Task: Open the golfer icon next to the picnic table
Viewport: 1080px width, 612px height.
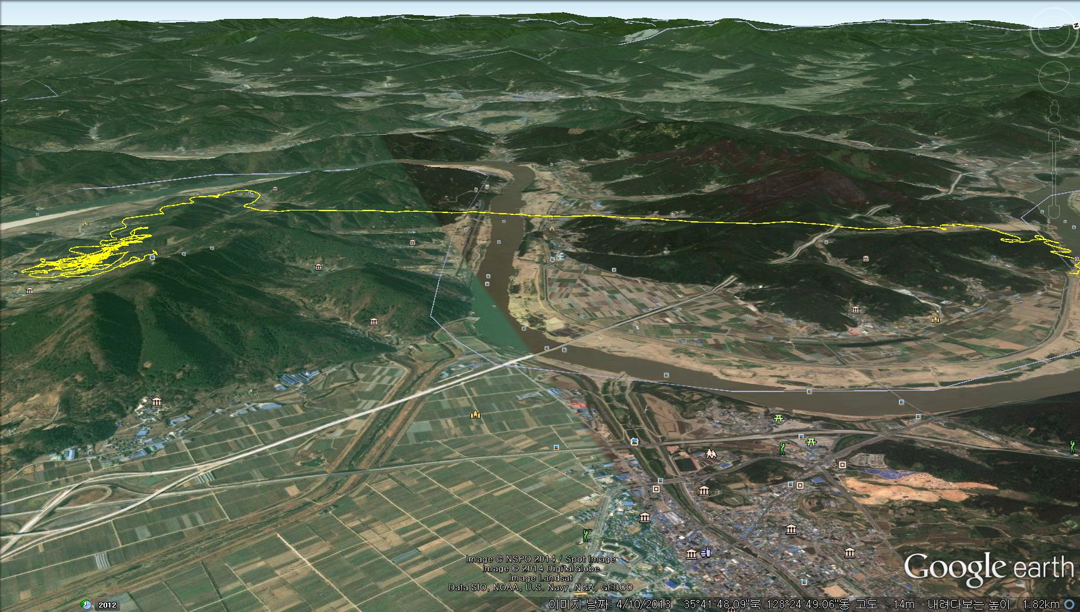Action: (x=783, y=448)
